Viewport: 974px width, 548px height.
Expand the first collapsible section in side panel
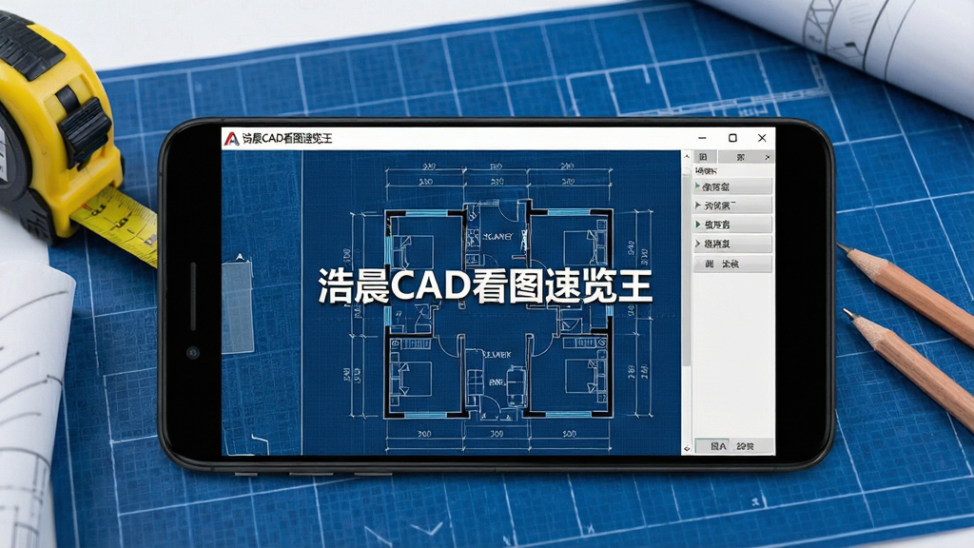coord(733,186)
